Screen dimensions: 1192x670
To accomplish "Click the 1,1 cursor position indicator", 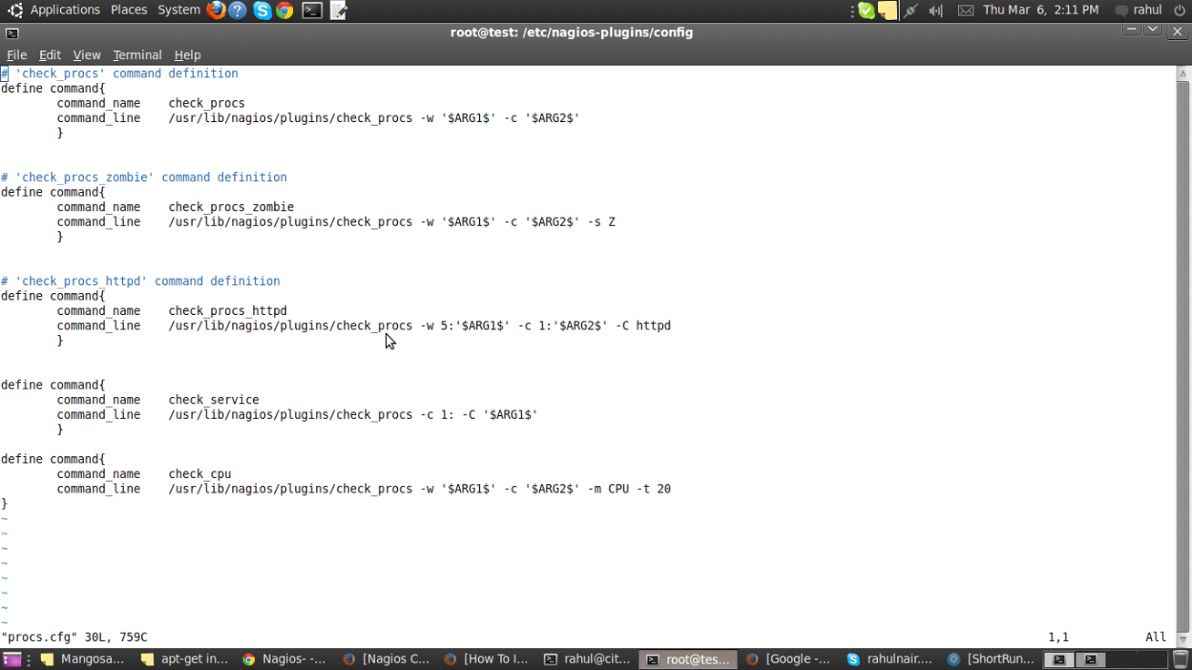I will pos(1058,637).
